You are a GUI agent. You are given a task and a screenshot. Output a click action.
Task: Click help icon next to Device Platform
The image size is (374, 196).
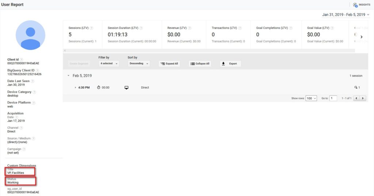tap(34, 103)
